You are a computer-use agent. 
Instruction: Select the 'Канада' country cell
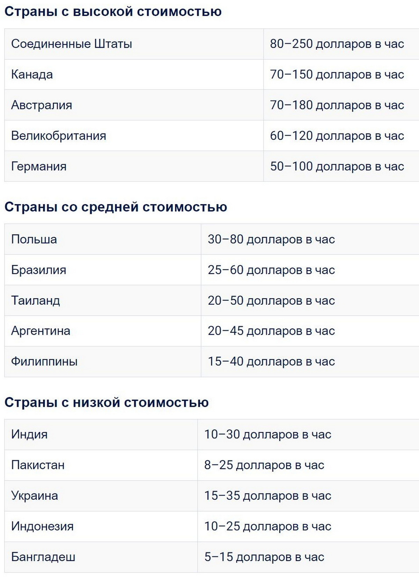pos(32,74)
